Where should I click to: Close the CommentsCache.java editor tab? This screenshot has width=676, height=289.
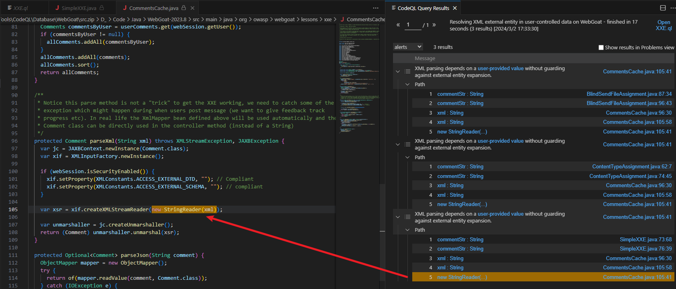193,8
